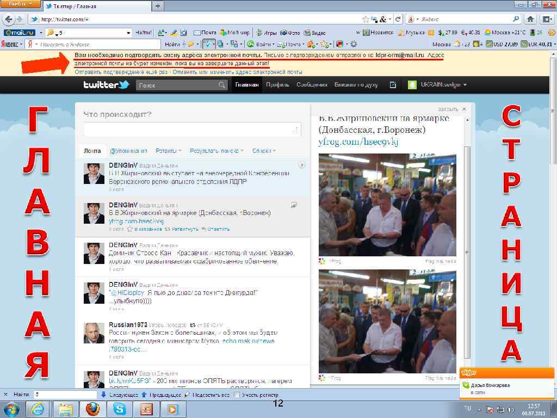Click Ответить under the yfrog tweet
Viewport: 557px width, 418px height.
point(215,229)
